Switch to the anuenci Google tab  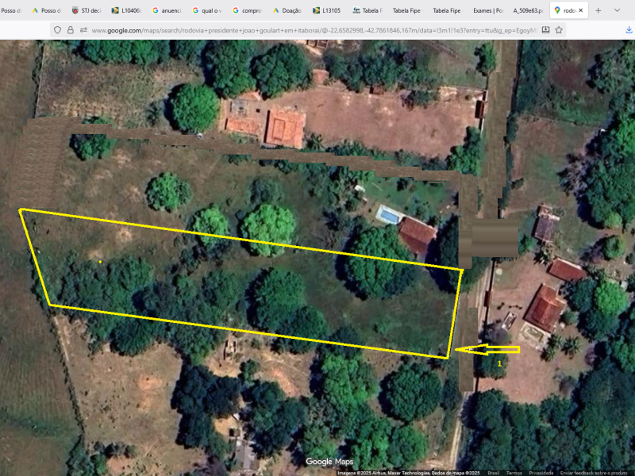point(167,10)
